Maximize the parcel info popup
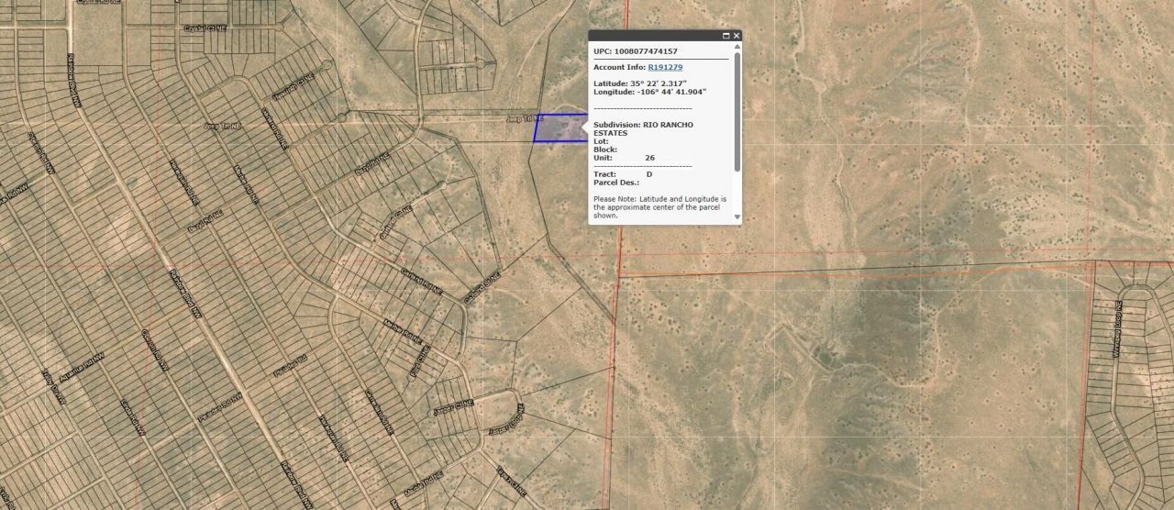Screen dimensions: 1174x510 [x=726, y=36]
